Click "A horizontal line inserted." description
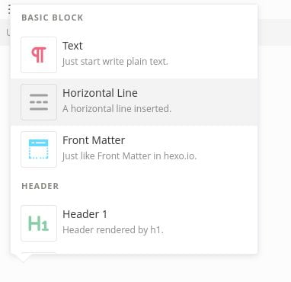The image size is (291, 282). [117, 109]
